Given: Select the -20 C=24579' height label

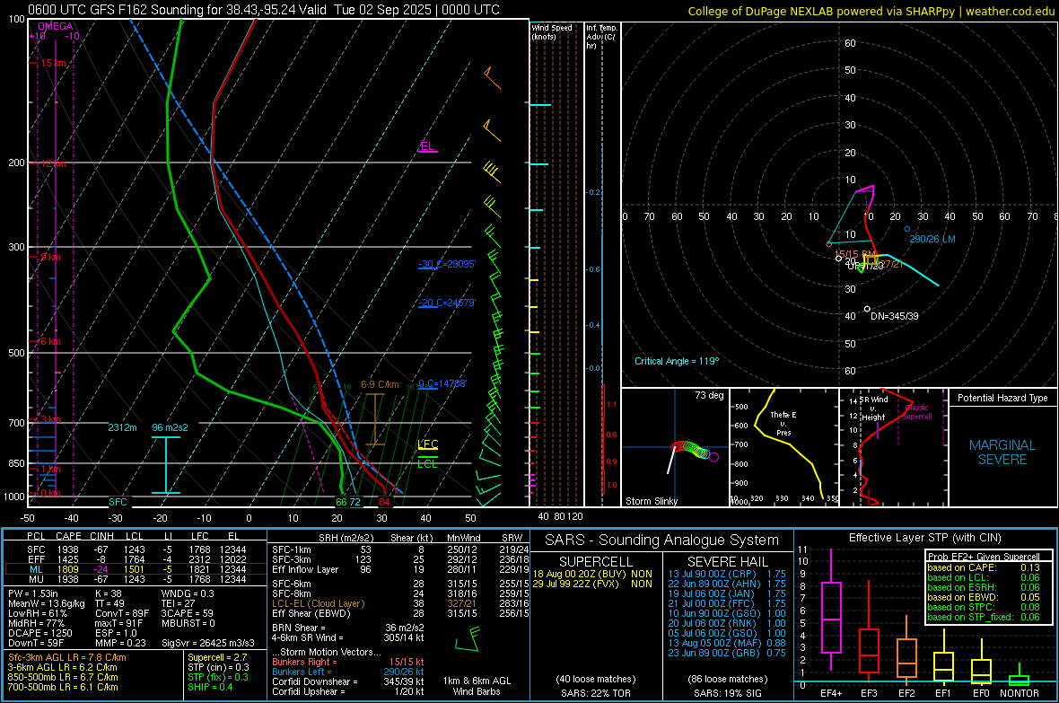Looking at the screenshot, I should click(x=447, y=303).
